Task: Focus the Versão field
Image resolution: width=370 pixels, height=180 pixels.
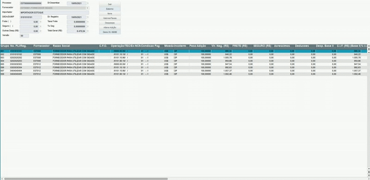Action: pyautogui.click(x=25, y=36)
